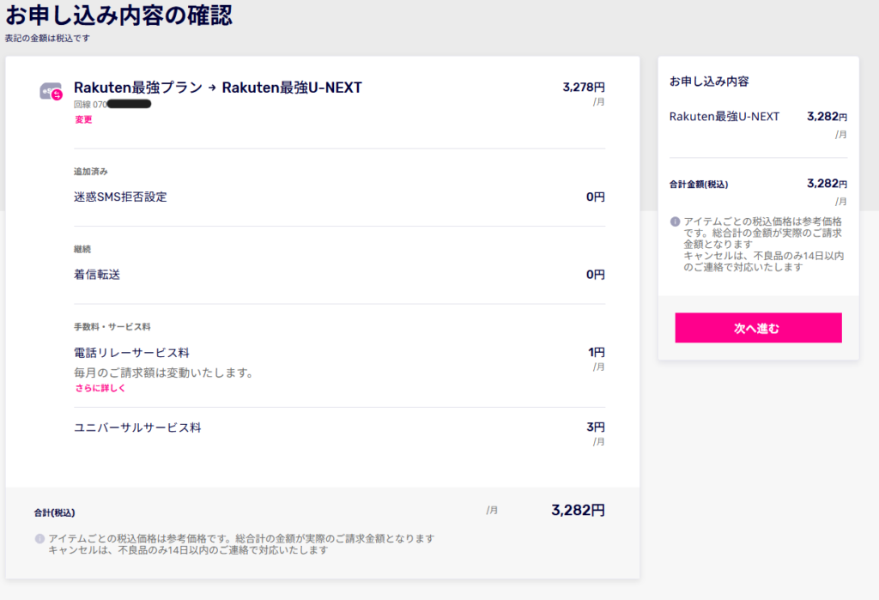Click the info icon beside the bottom total note
The image size is (879, 600).
pyautogui.click(x=39, y=539)
